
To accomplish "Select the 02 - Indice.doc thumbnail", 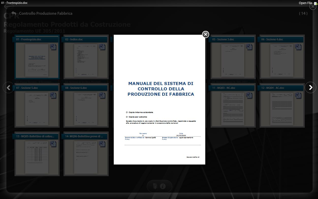I will (x=86, y=60).
